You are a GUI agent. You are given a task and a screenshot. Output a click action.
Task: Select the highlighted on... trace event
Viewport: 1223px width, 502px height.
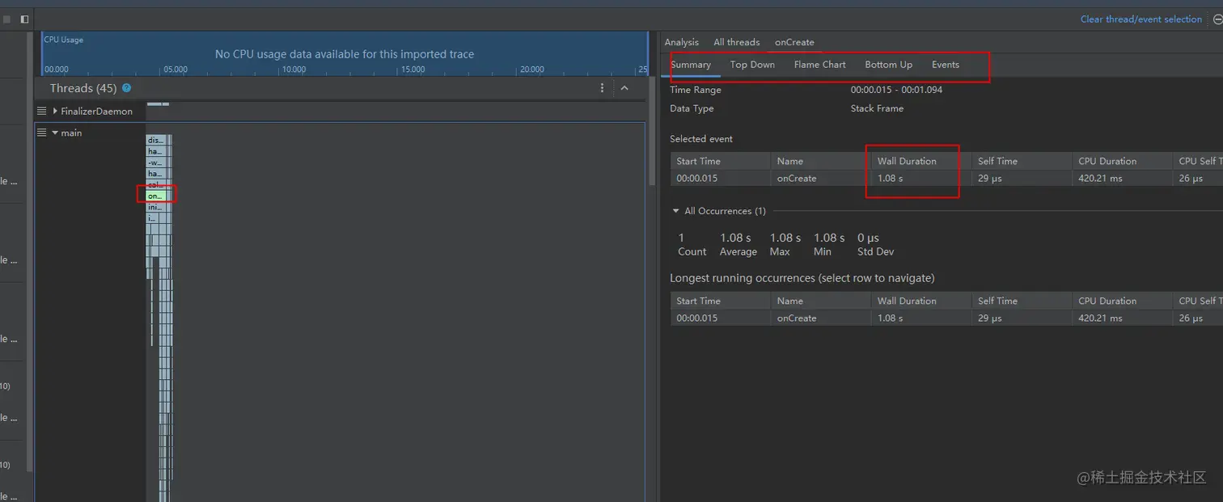(x=155, y=196)
